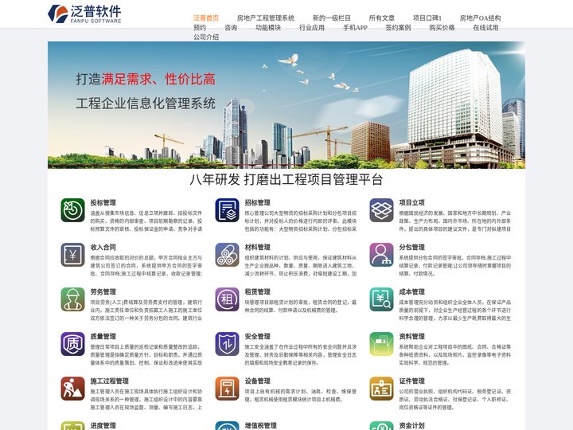Click the 安全管理 heading
The image size is (573, 430).
tap(258, 336)
